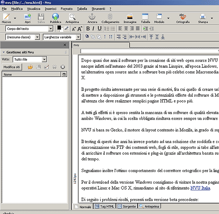219x214 pixels.
Task: Decrease text size with the small A icon
Action: pos(74,29)
